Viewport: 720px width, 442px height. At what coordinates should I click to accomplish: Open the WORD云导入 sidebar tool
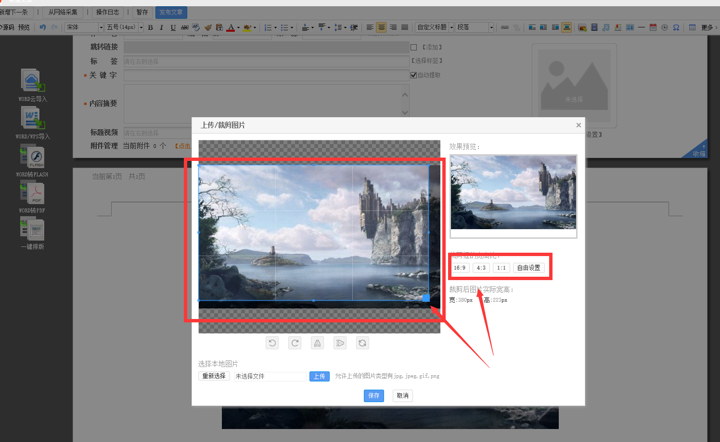tap(32, 86)
